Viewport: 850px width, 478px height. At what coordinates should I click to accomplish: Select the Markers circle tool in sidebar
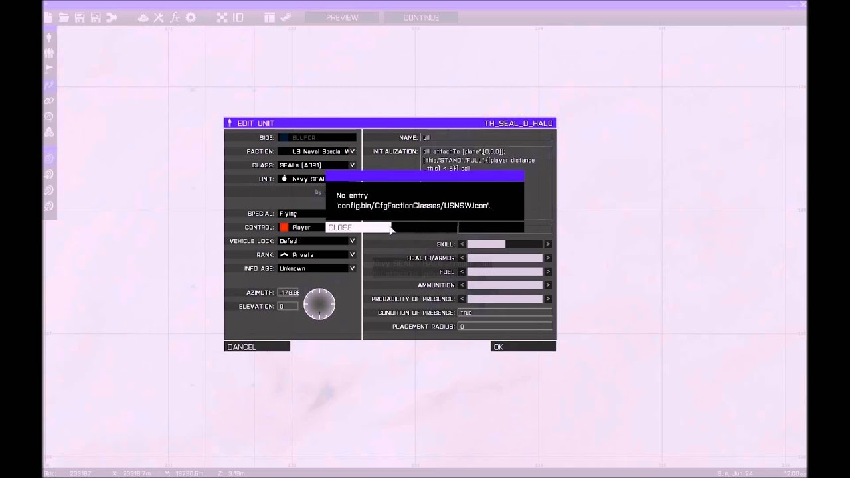49,116
